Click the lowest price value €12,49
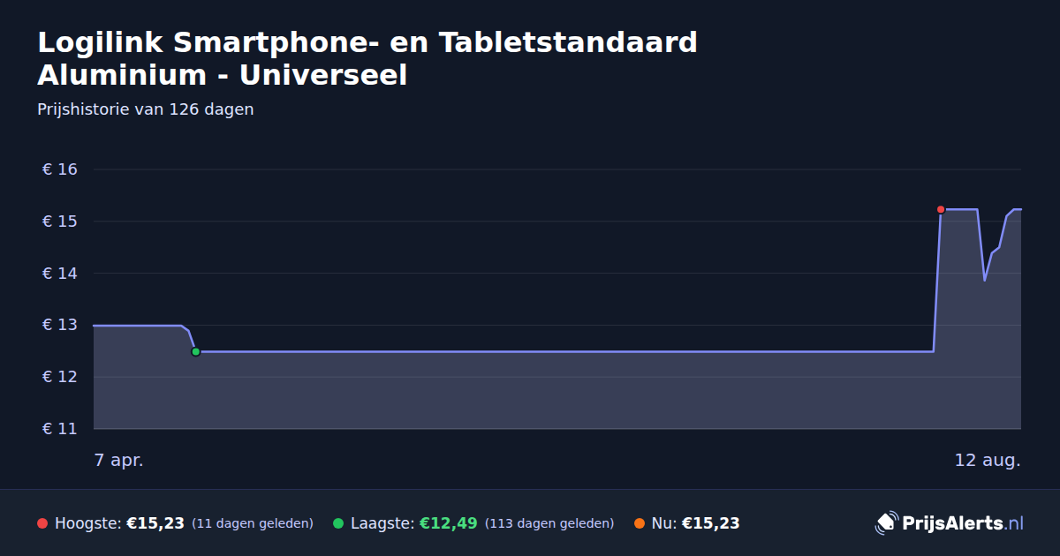This screenshot has height=556, width=1060. [x=449, y=523]
